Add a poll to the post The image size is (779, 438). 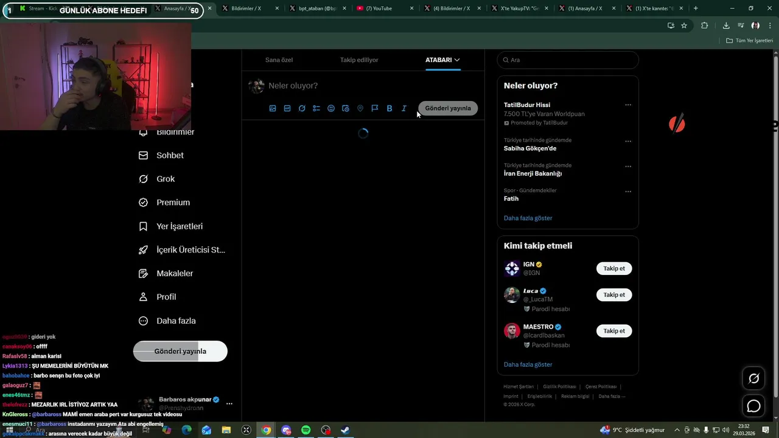(316, 108)
